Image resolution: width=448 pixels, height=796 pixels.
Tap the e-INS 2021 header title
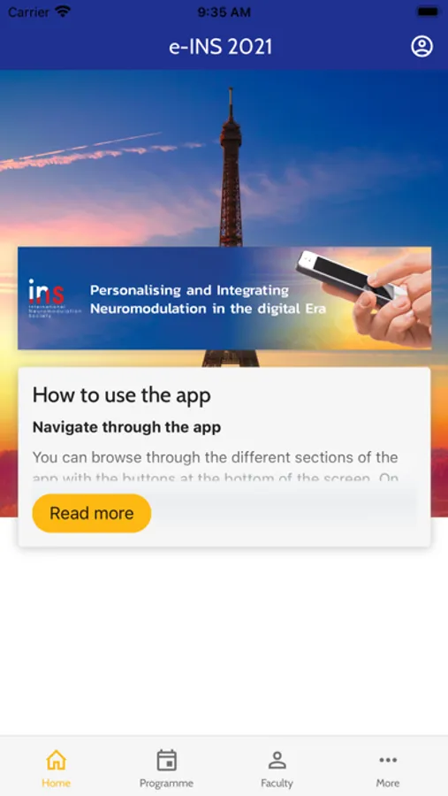[221, 47]
